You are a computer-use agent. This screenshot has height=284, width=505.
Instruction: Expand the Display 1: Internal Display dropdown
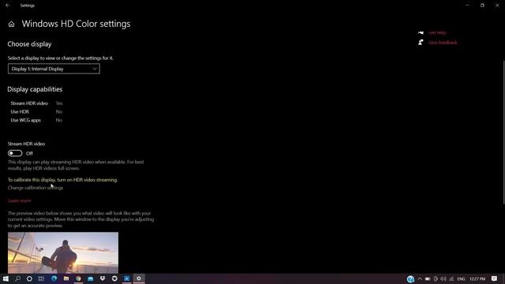point(54,69)
